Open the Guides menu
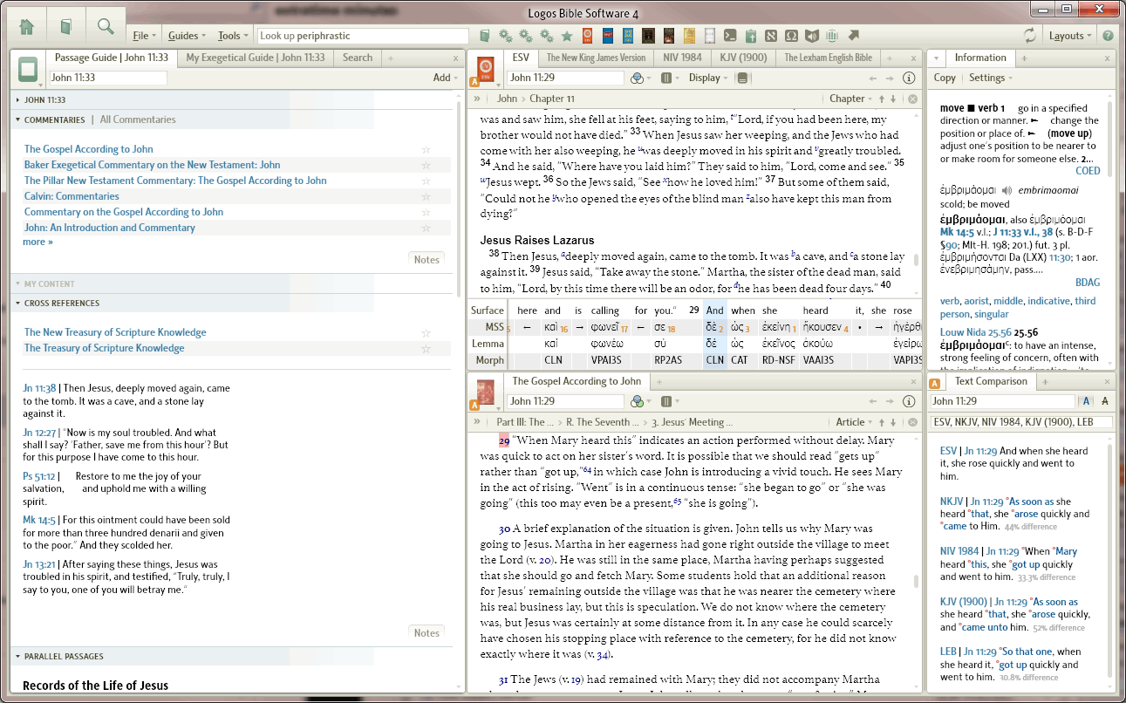 pyautogui.click(x=187, y=36)
